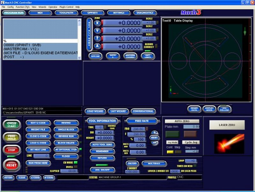Toggle Z Inhibit On/Off button

132,163
